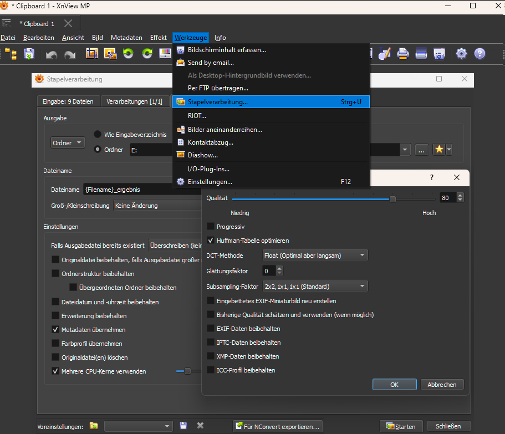Enable ICC-Profil beibehalten checkbox
Viewport: 505px width, 434px height.
click(x=211, y=370)
